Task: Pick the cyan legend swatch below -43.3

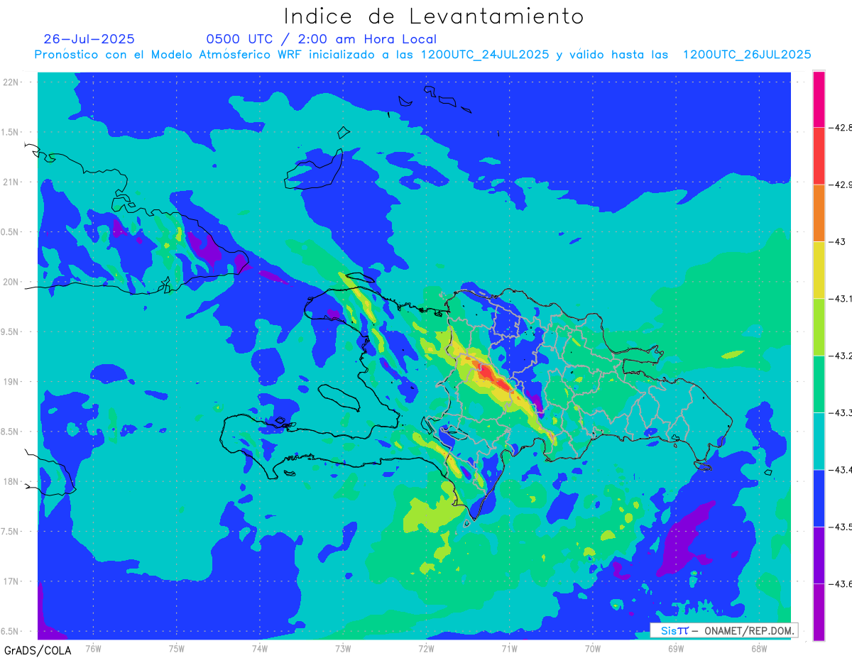Action: (819, 441)
